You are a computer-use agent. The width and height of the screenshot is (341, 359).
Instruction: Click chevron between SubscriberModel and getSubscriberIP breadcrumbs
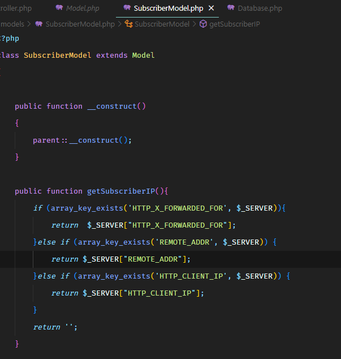tap(195, 24)
